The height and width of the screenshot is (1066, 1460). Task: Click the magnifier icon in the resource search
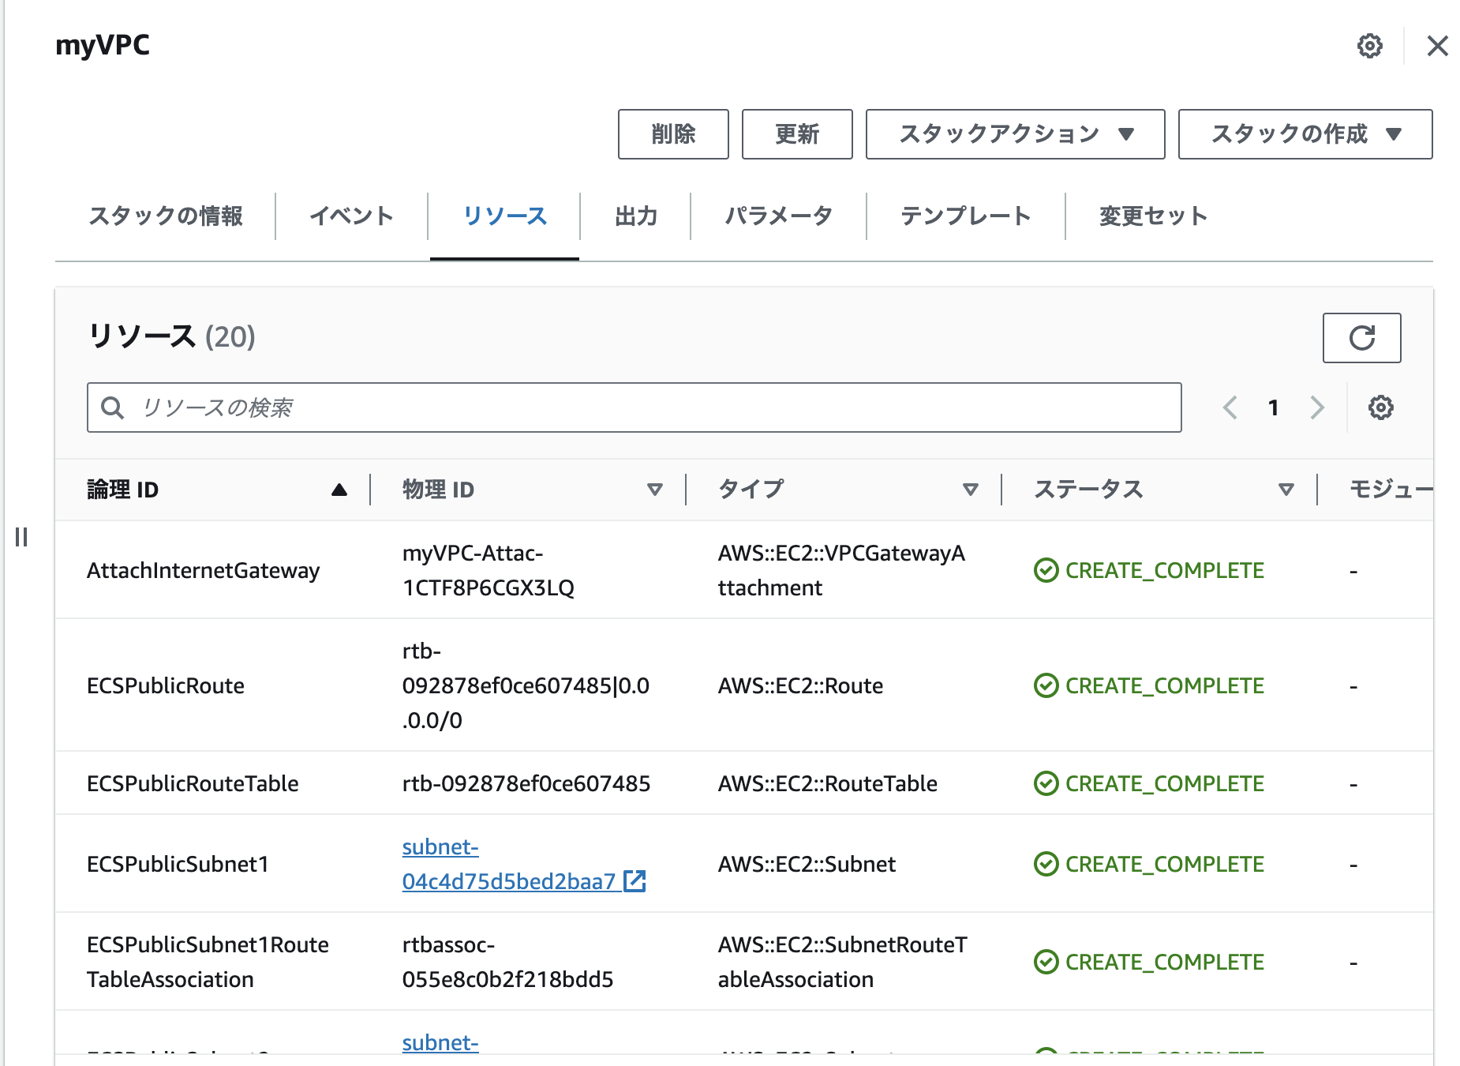[x=112, y=407]
